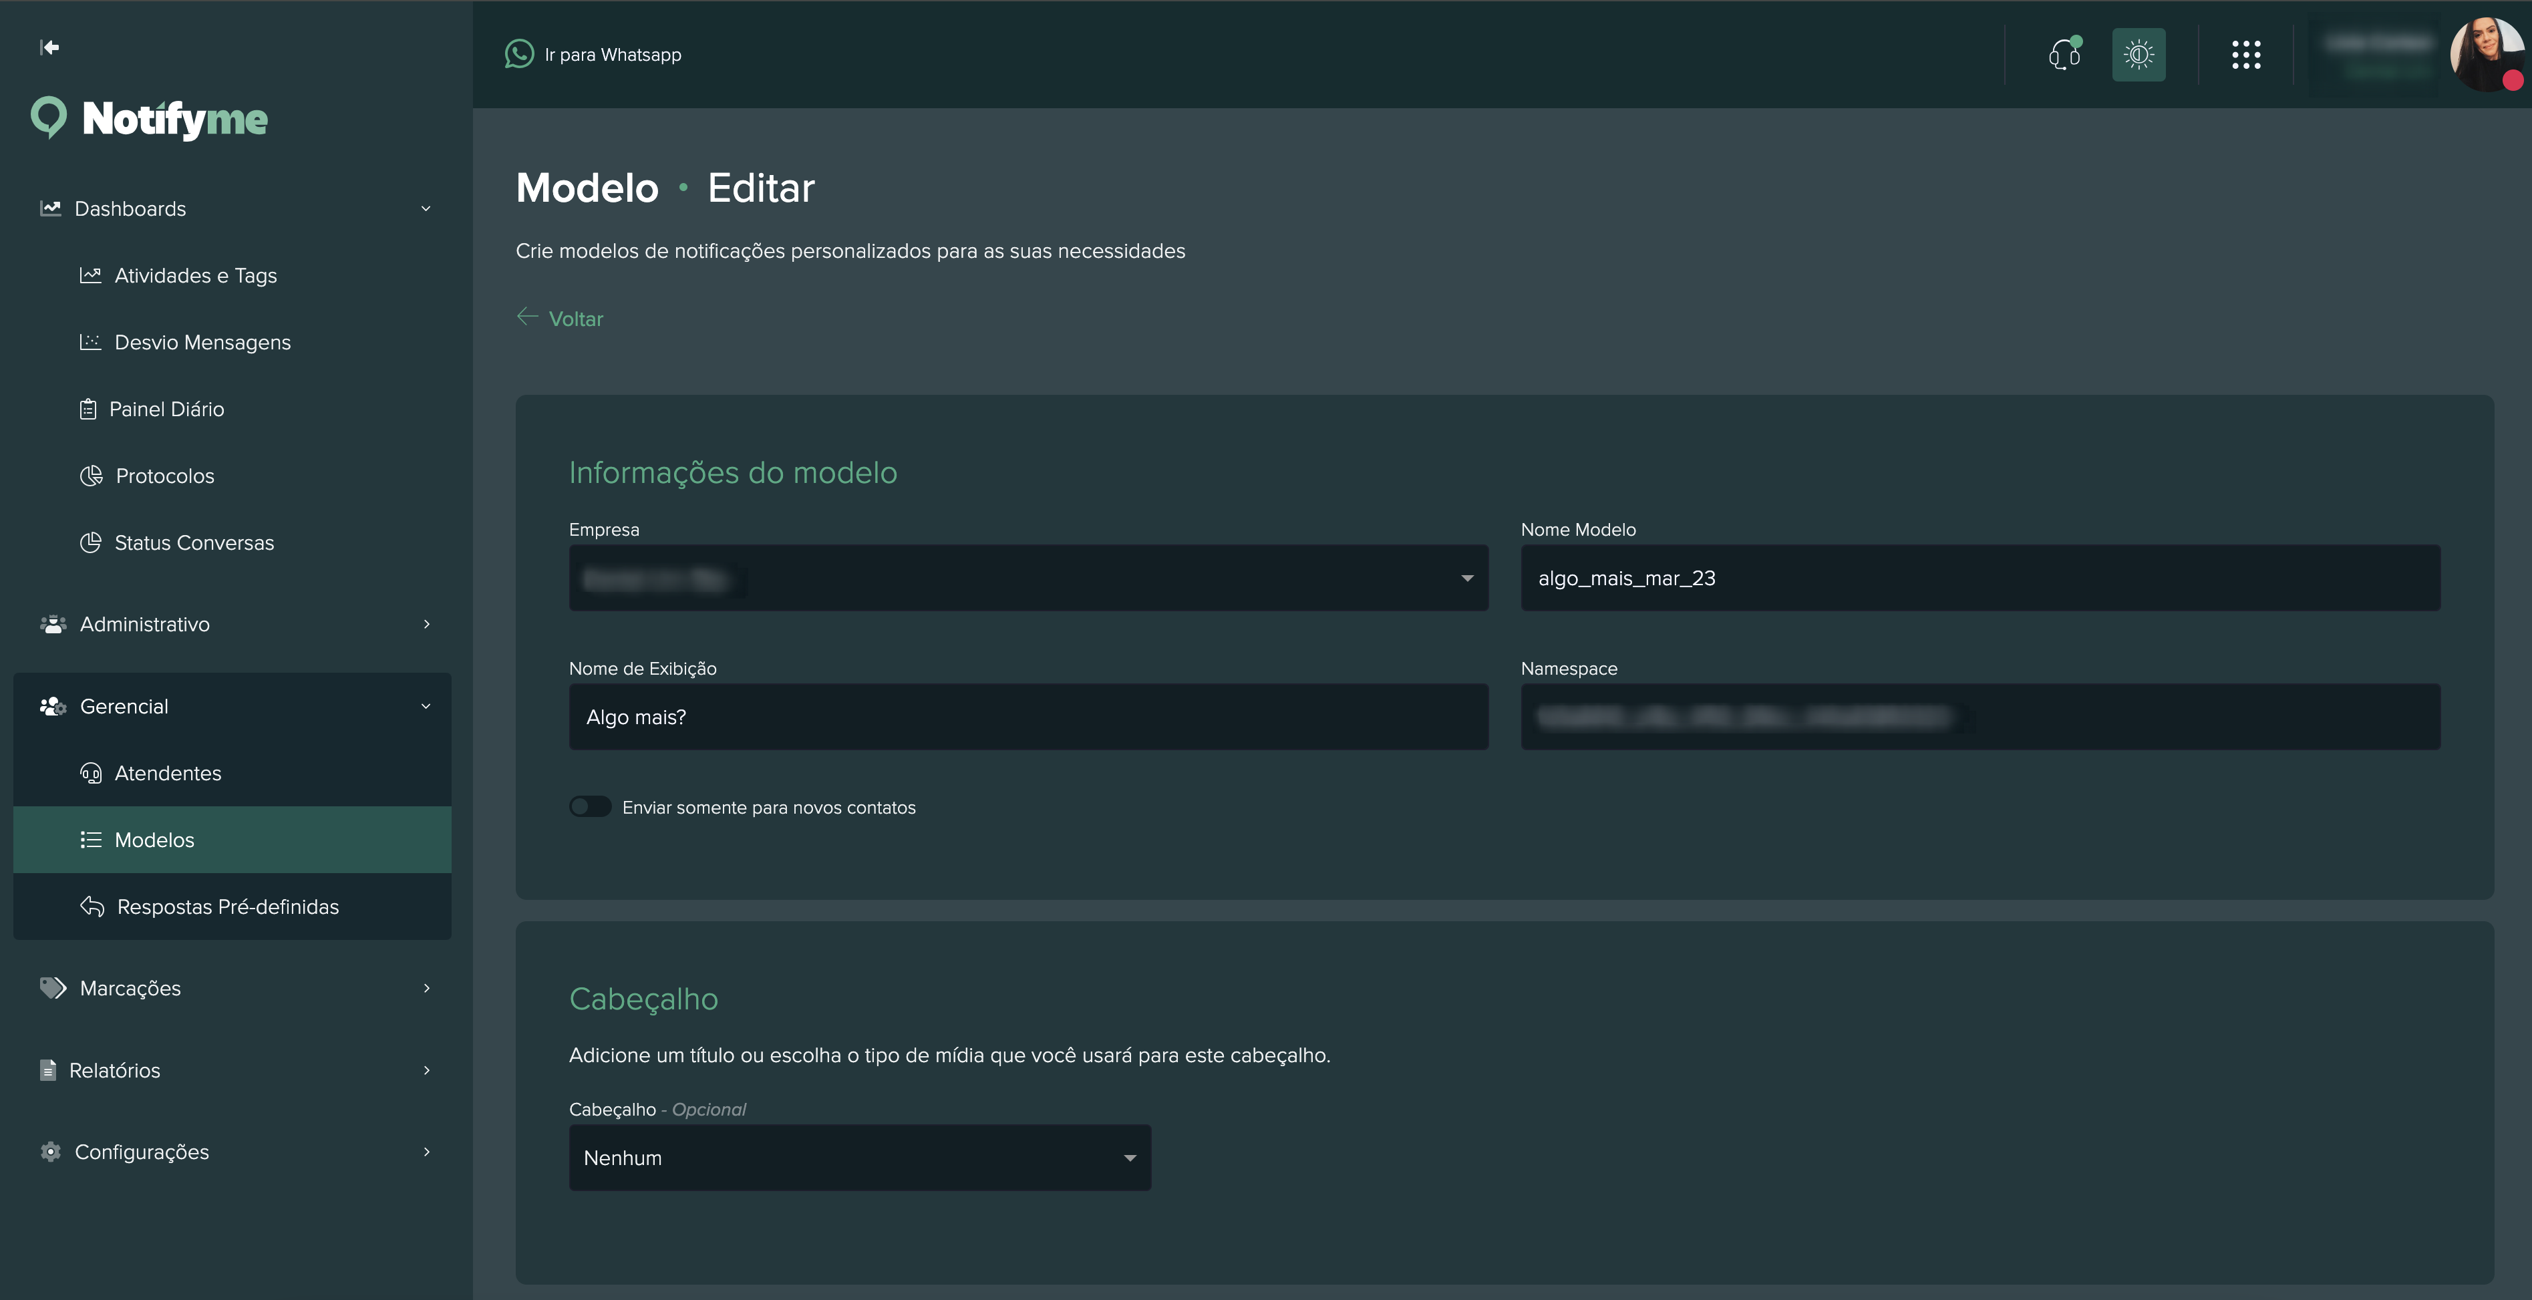
Task: Open the Painel Diário page
Action: pos(166,409)
